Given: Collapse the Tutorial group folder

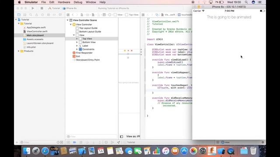Looking at the screenshot, I should 19,24.
